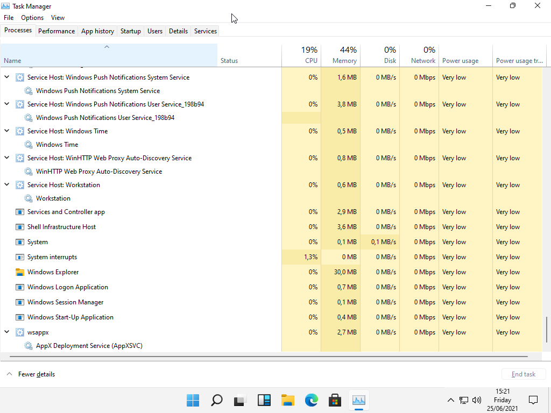
Task: Click the System interrupts process icon
Action: 20,257
